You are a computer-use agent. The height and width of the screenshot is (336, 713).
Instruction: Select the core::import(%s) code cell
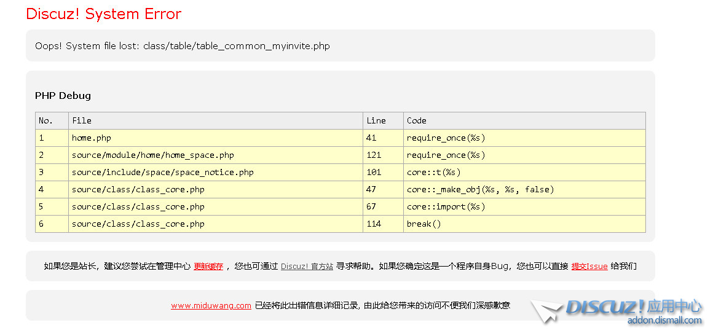(524, 207)
